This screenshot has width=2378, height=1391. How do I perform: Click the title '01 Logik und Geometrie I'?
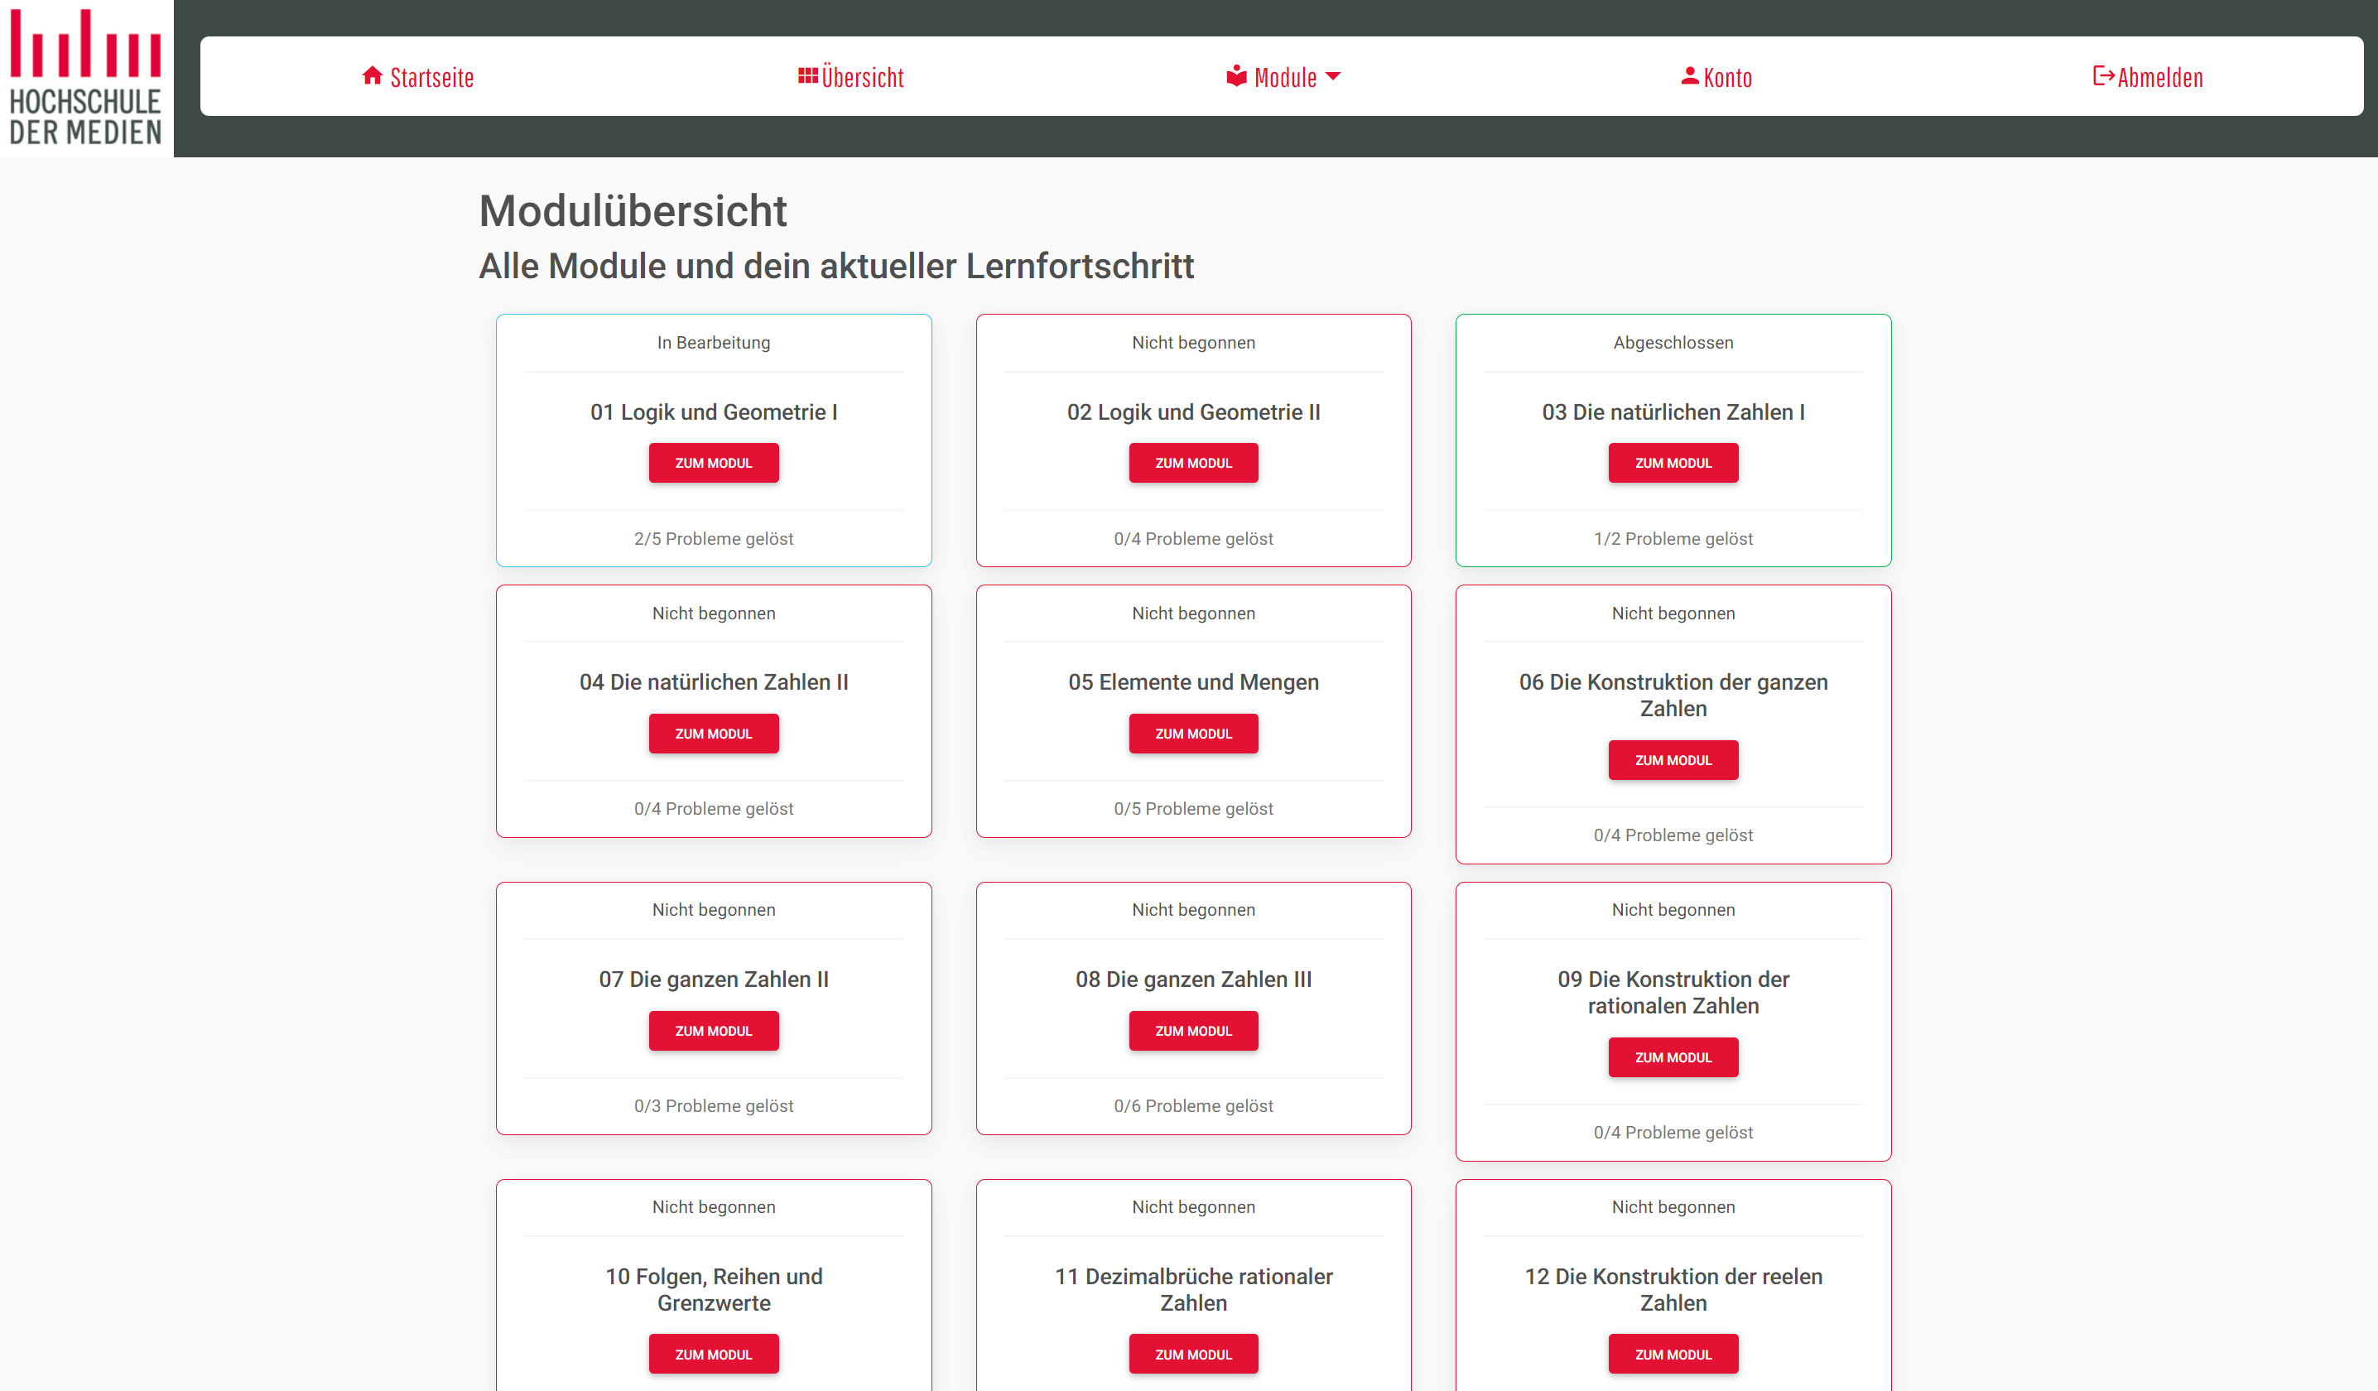coord(714,412)
